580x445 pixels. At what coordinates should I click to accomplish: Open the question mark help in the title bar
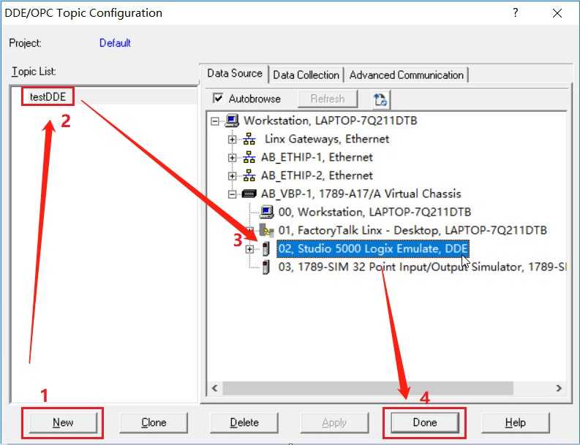[x=516, y=13]
